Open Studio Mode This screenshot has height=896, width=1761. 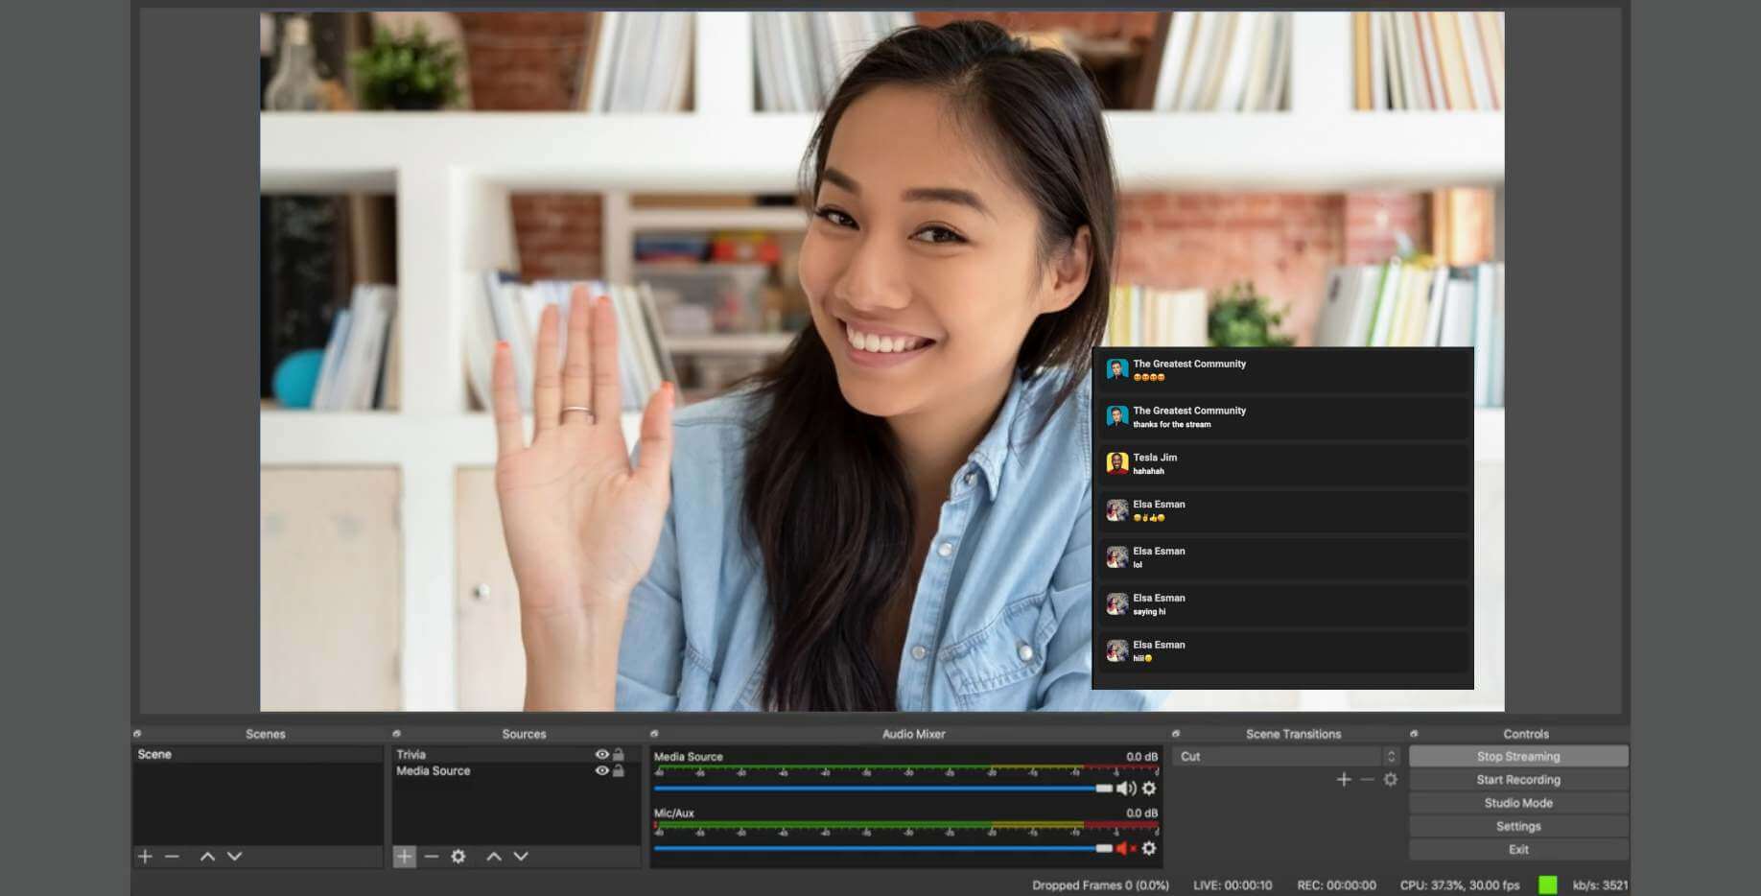pyautogui.click(x=1518, y=803)
